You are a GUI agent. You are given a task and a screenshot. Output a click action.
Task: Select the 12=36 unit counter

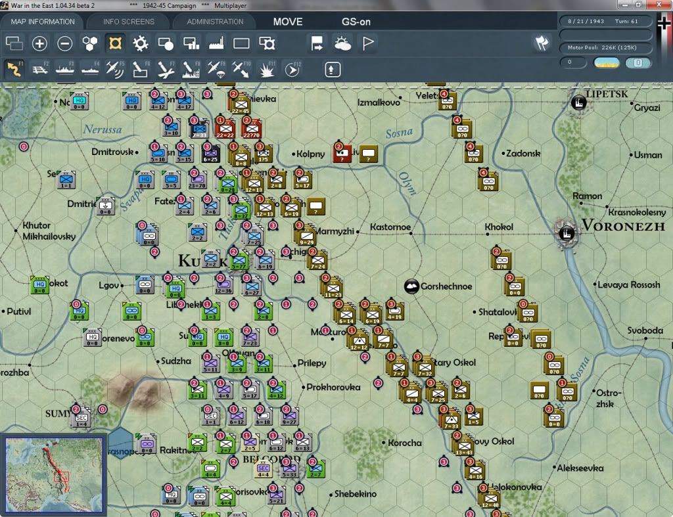pos(223,284)
